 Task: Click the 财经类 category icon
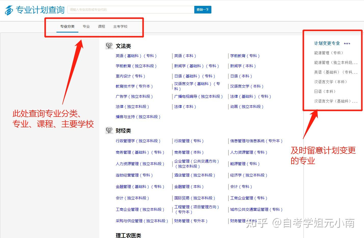(x=109, y=130)
